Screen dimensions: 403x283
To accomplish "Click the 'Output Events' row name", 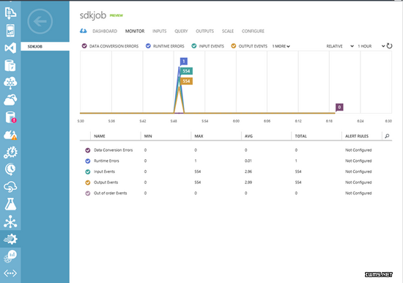I will [106, 183].
